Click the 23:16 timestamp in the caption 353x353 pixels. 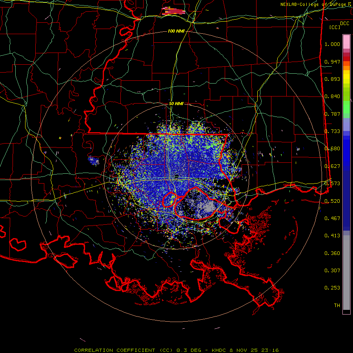tap(270, 350)
